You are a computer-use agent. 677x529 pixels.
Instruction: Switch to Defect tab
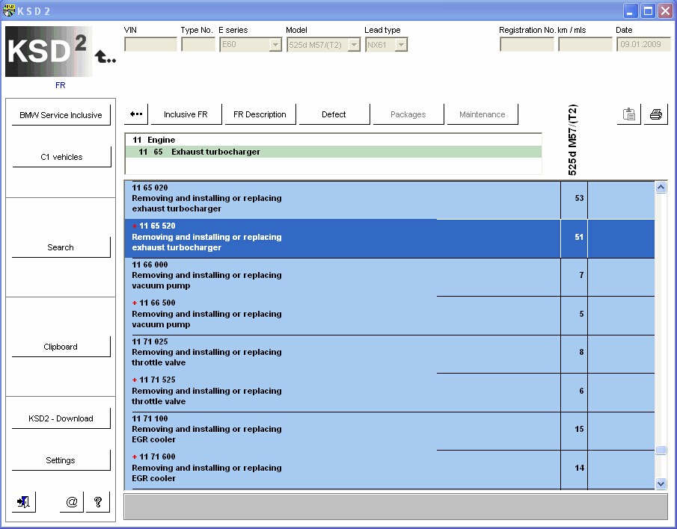[x=334, y=114]
